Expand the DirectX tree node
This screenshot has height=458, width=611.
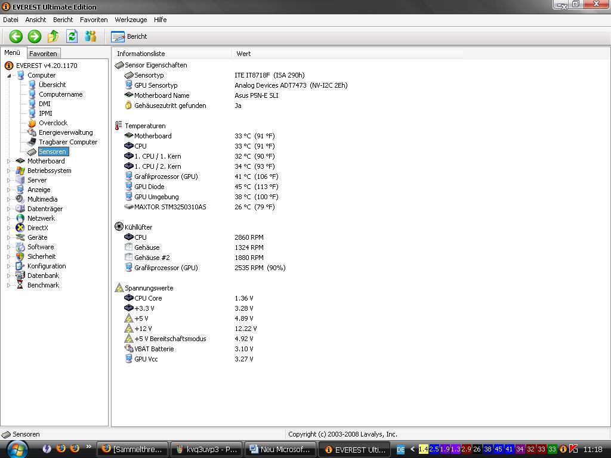point(8,228)
